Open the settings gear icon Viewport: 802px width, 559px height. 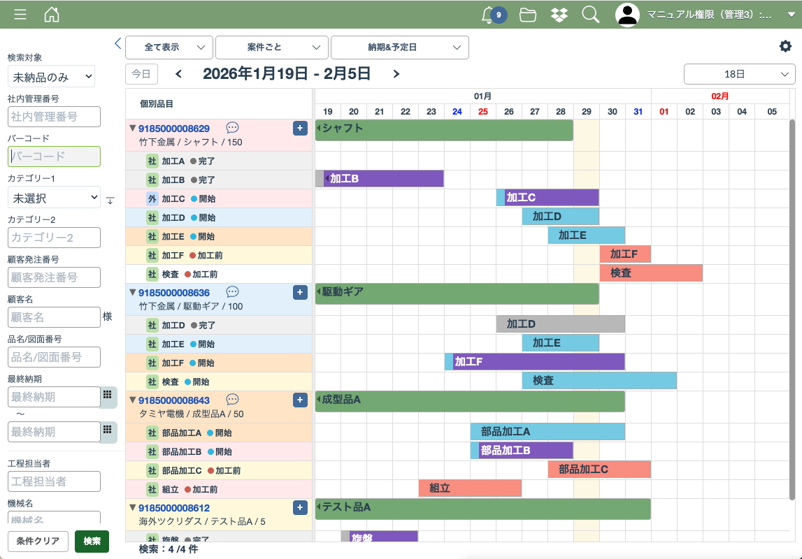[786, 46]
